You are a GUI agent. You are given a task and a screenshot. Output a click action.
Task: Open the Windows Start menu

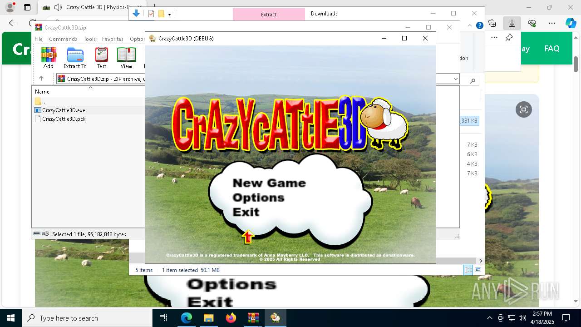tap(11, 318)
